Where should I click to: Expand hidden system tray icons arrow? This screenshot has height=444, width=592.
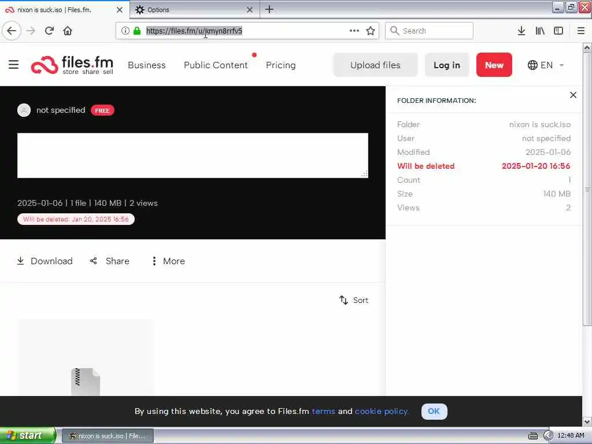pos(548,436)
